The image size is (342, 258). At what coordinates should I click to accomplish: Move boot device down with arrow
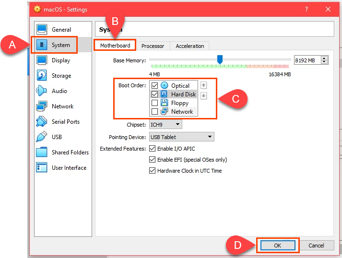tap(203, 95)
